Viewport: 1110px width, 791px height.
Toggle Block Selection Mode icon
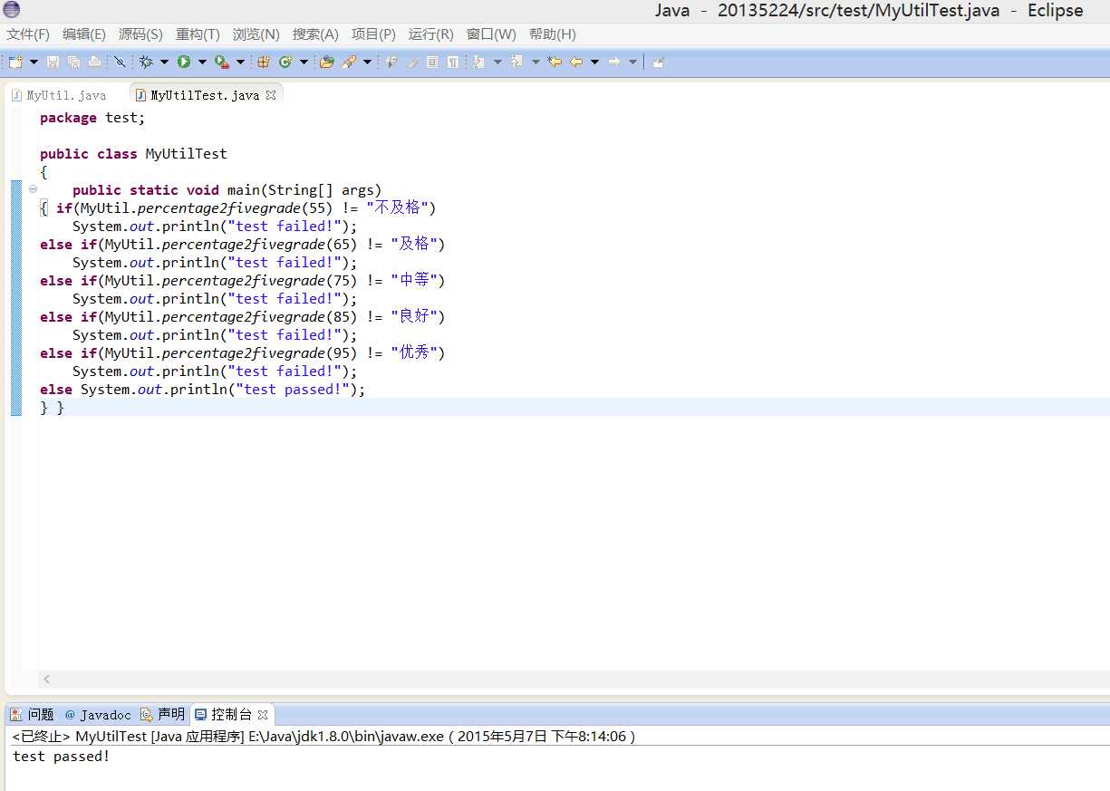tap(432, 62)
